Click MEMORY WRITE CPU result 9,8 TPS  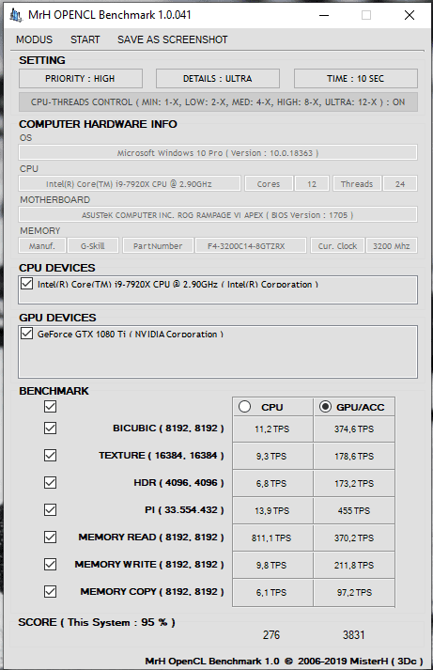272,565
